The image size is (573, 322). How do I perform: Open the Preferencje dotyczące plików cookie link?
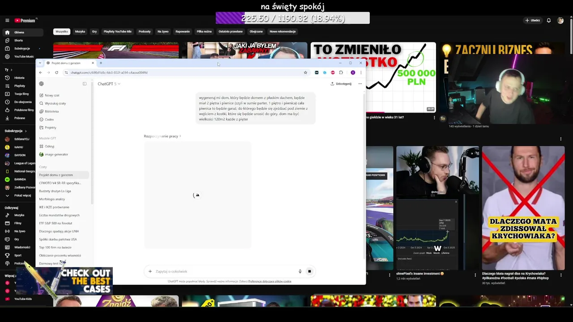(x=269, y=281)
